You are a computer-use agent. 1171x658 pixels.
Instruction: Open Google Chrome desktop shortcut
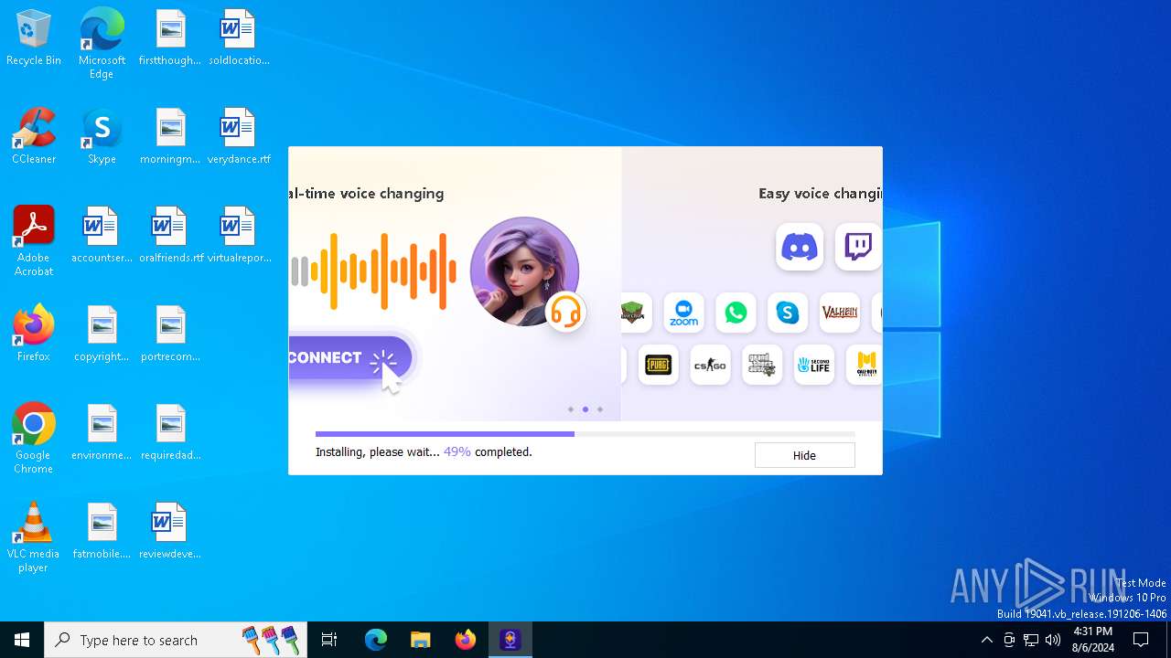[34, 439]
